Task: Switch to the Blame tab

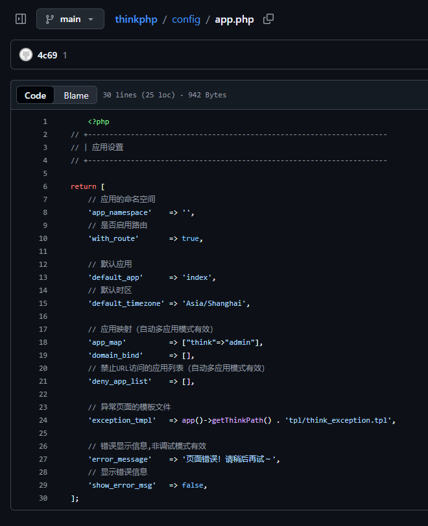Action: click(x=76, y=95)
